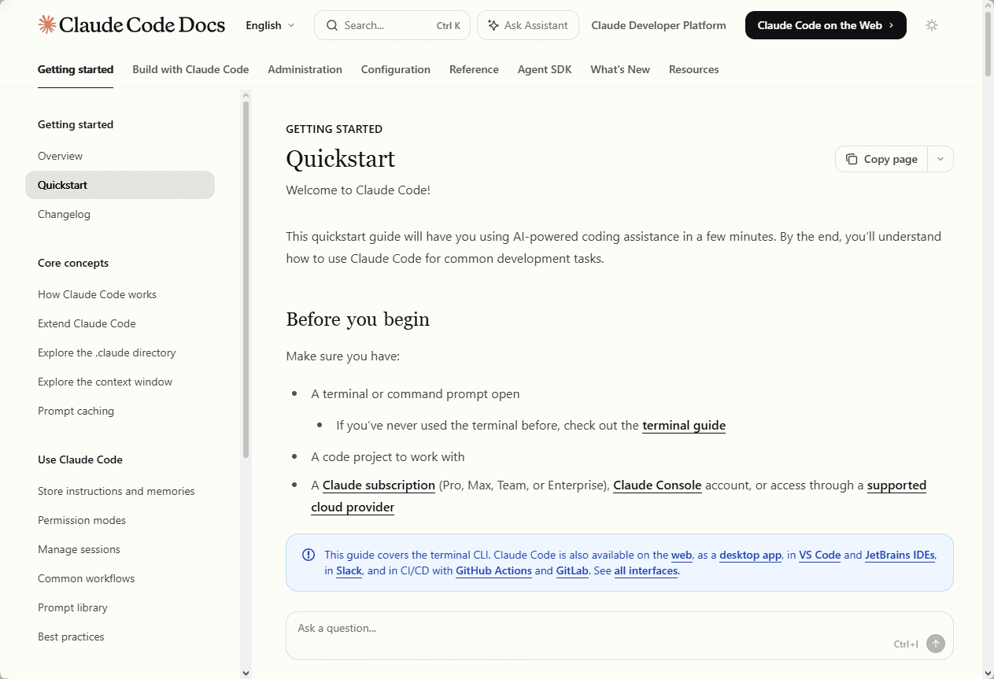
Task: Follow the Claude subscription link
Action: (379, 485)
